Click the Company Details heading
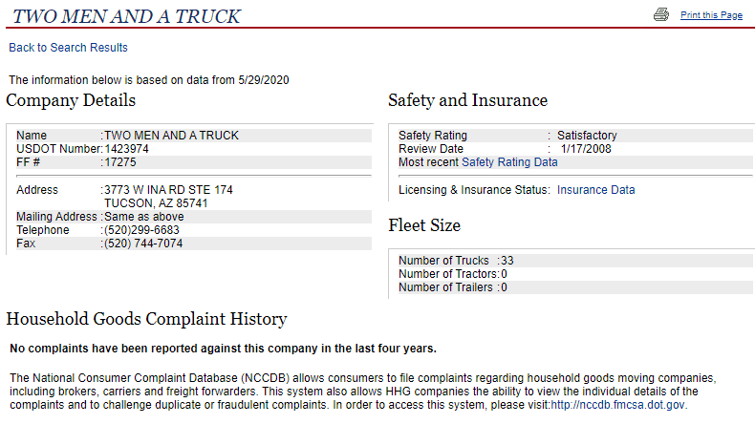The width and height of the screenshot is (755, 424). point(71,100)
